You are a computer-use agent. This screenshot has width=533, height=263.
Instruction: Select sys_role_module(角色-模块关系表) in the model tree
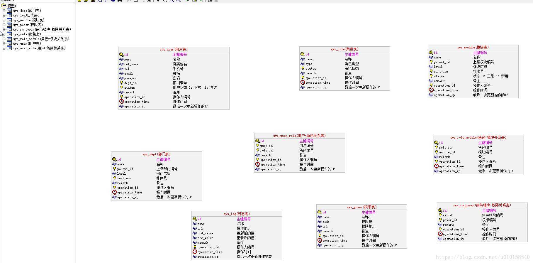(x=41, y=39)
